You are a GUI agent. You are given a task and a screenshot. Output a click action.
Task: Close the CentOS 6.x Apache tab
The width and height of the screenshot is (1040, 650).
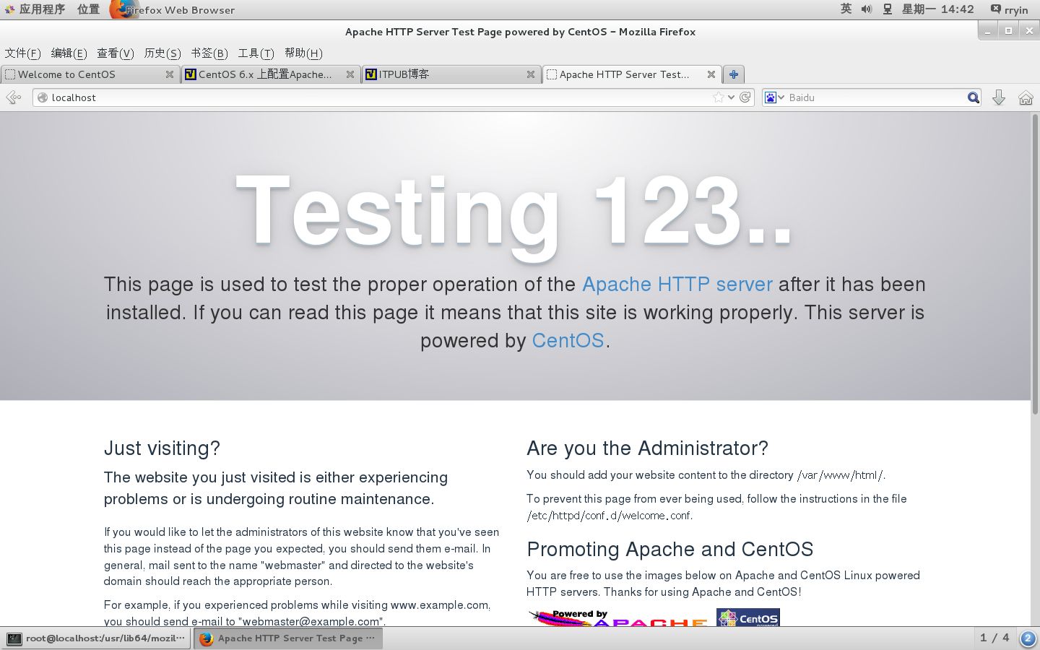tap(350, 74)
